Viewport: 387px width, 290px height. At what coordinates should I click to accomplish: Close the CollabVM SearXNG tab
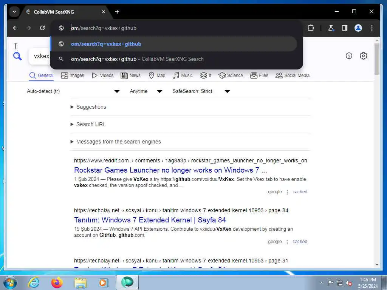point(104,12)
